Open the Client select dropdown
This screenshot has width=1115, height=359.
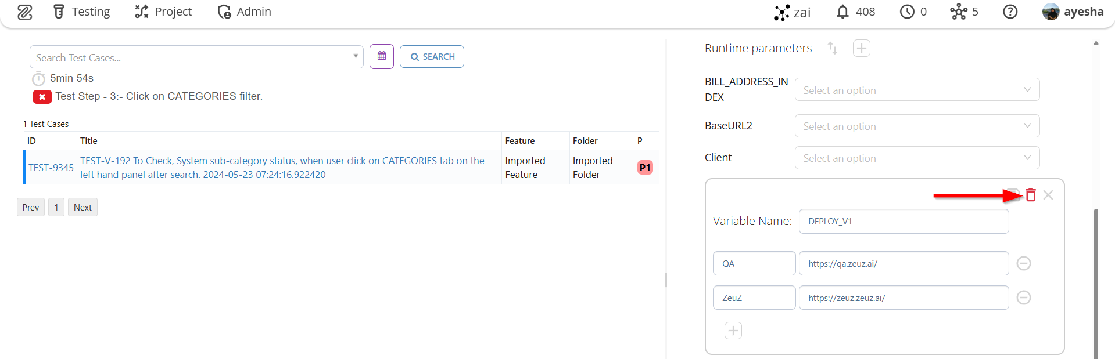(916, 158)
